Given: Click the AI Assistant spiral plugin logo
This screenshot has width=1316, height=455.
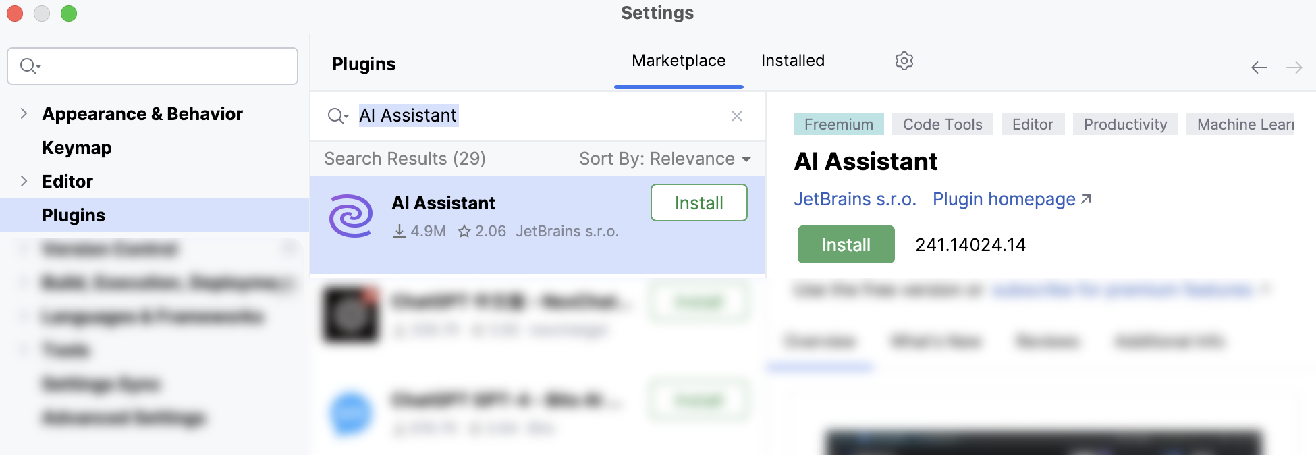Looking at the screenshot, I should (x=350, y=216).
